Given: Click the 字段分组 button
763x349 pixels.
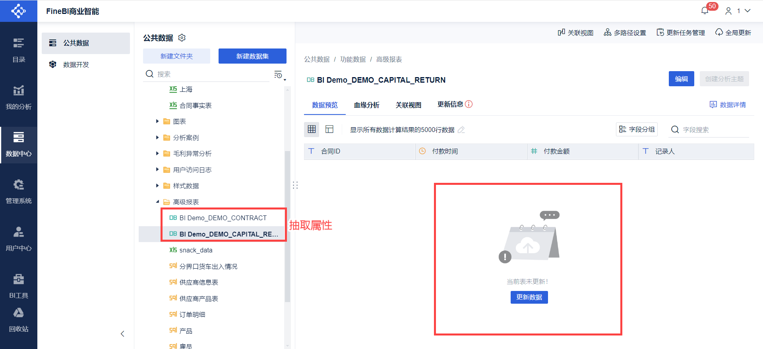Looking at the screenshot, I should [x=637, y=129].
